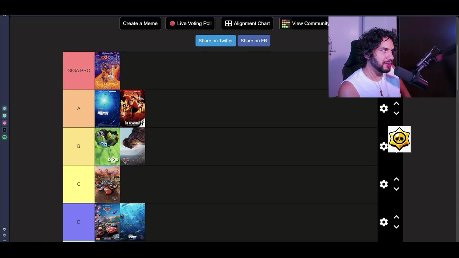
Task: Open View Community rankings
Action: (x=304, y=23)
